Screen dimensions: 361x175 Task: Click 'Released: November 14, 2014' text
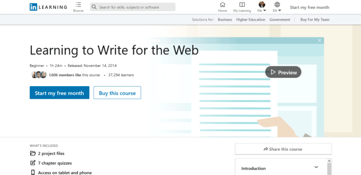(x=92, y=66)
